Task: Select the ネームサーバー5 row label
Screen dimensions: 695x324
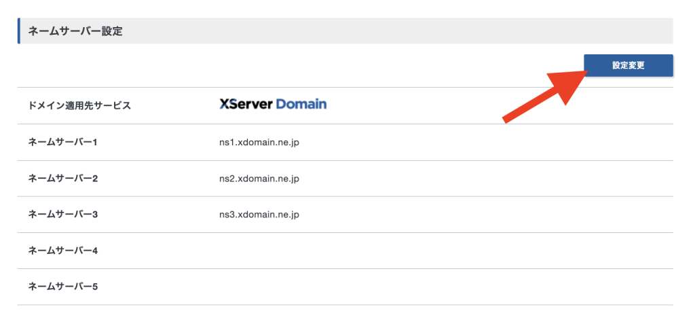Action: [x=63, y=287]
